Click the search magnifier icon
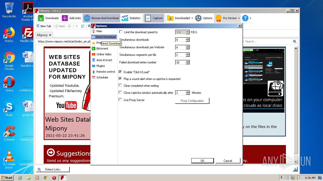Viewport: 323px width, 181px height. pos(294,41)
